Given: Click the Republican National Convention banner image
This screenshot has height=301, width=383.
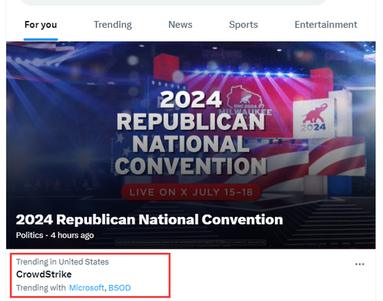Looking at the screenshot, I should [191, 145].
